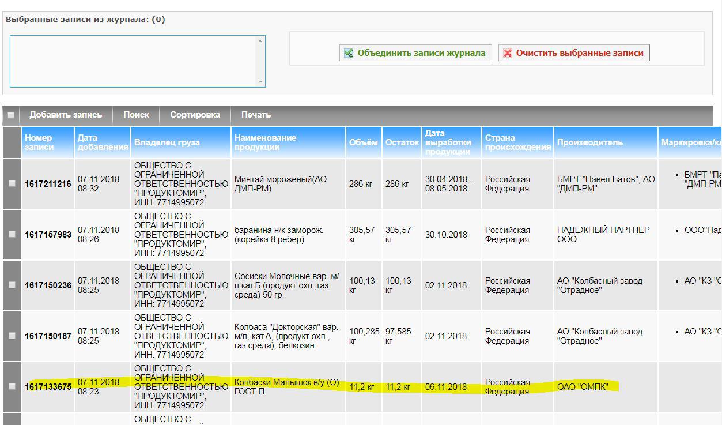Click the text area scroll up arrow
Screen dimensions: 722x425
tap(260, 40)
